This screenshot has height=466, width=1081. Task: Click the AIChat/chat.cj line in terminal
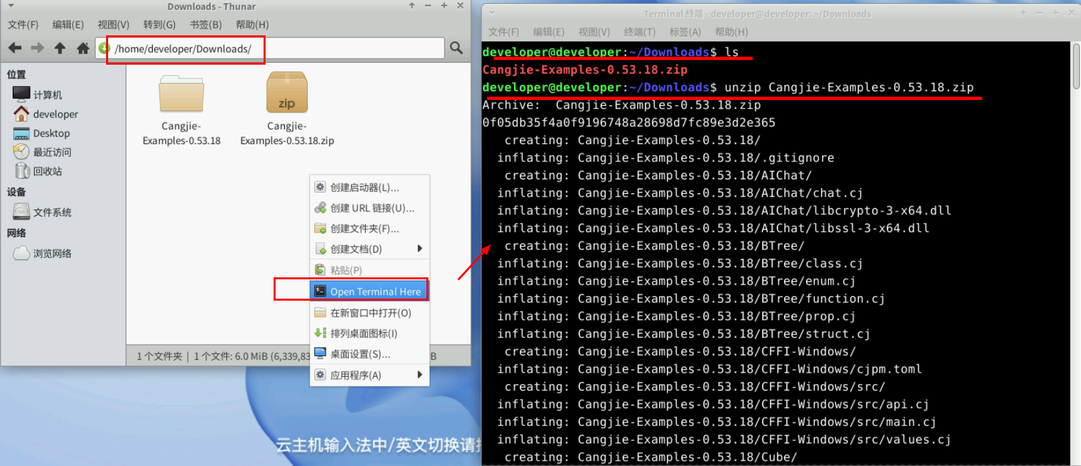(680, 193)
